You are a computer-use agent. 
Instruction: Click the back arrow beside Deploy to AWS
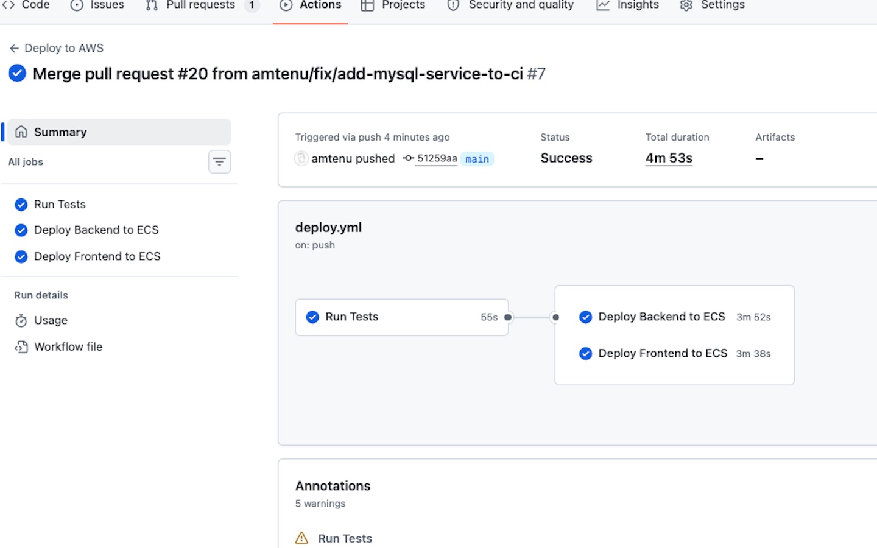point(15,48)
